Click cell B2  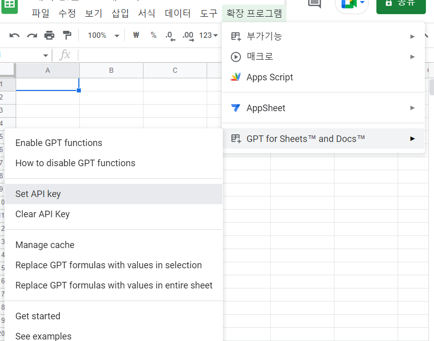(111, 98)
